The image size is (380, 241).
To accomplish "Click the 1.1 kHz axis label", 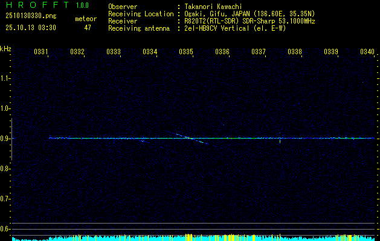I will tap(5, 78).
